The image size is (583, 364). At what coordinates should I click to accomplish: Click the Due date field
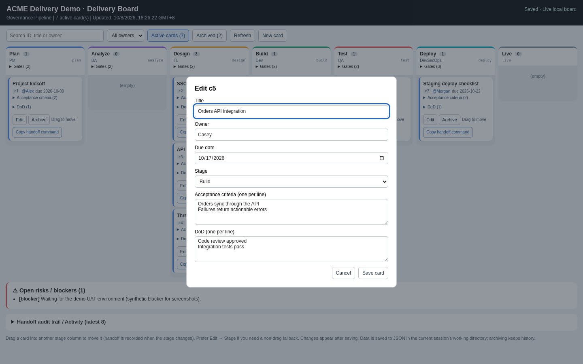pos(291,158)
